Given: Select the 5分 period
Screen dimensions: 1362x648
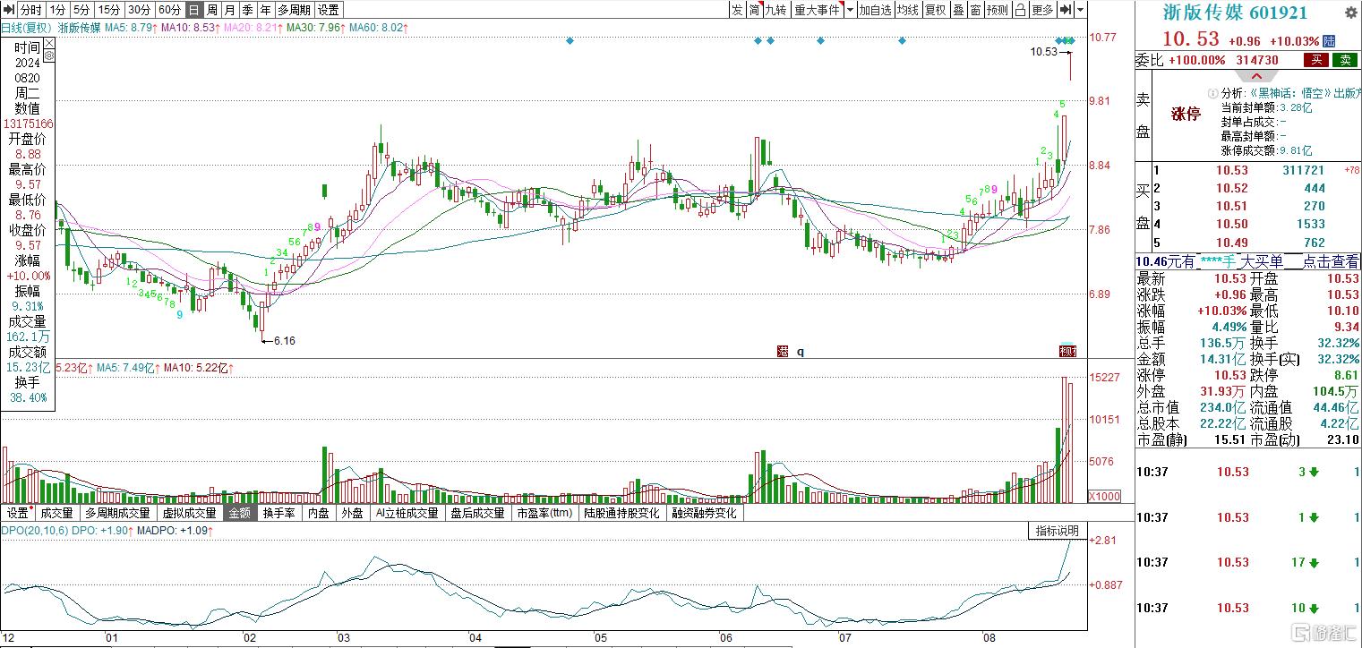Looking at the screenshot, I should click(x=81, y=10).
